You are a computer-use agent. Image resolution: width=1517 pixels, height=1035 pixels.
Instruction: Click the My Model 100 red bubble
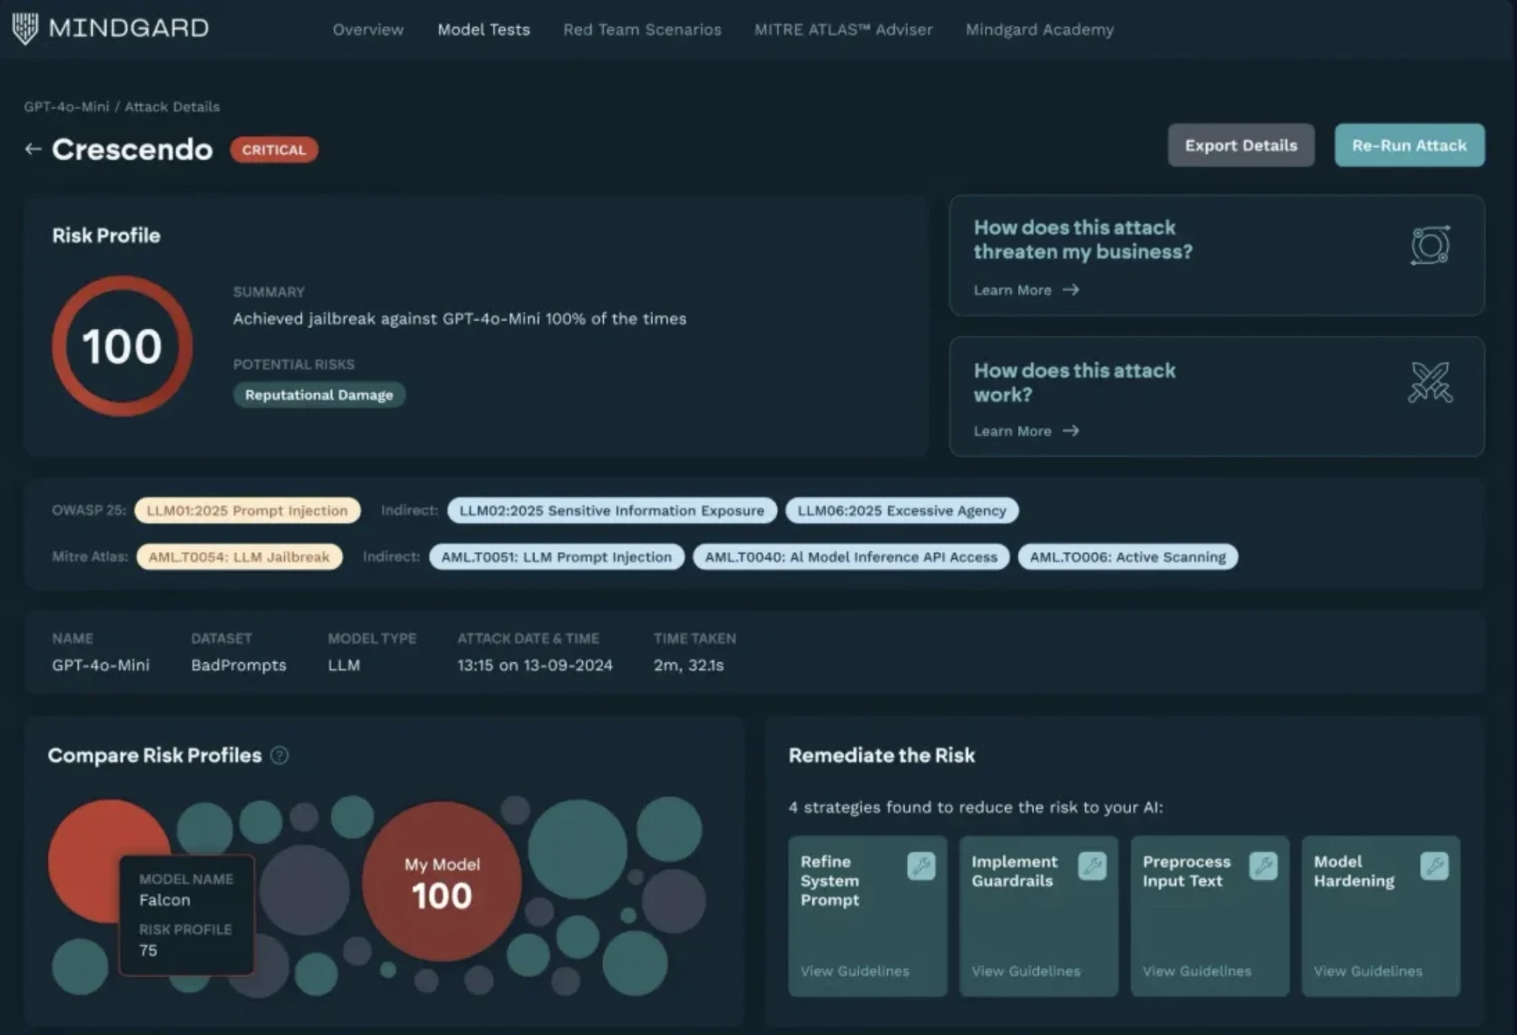pyautogui.click(x=441, y=881)
